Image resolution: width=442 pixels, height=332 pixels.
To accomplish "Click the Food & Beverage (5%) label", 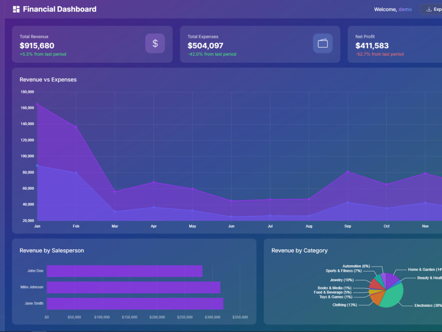I will (333, 292).
